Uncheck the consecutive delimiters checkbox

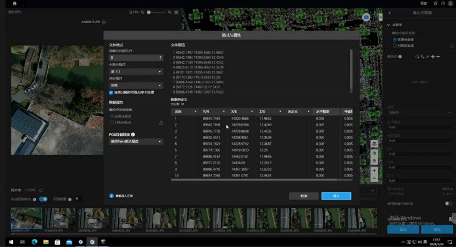111,92
